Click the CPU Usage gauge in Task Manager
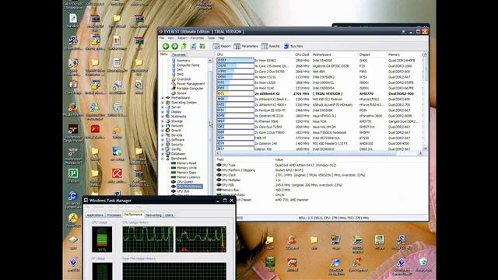Viewport: 498px width, 280px height. (102, 239)
